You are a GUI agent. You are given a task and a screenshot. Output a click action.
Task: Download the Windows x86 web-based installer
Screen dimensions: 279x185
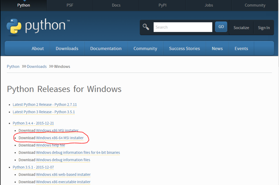63,174
